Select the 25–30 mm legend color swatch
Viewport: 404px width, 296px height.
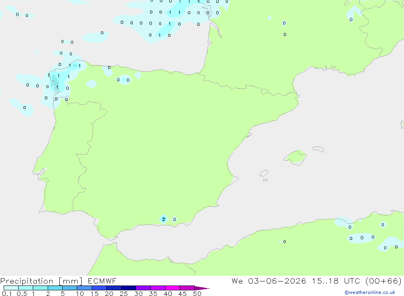coord(128,288)
